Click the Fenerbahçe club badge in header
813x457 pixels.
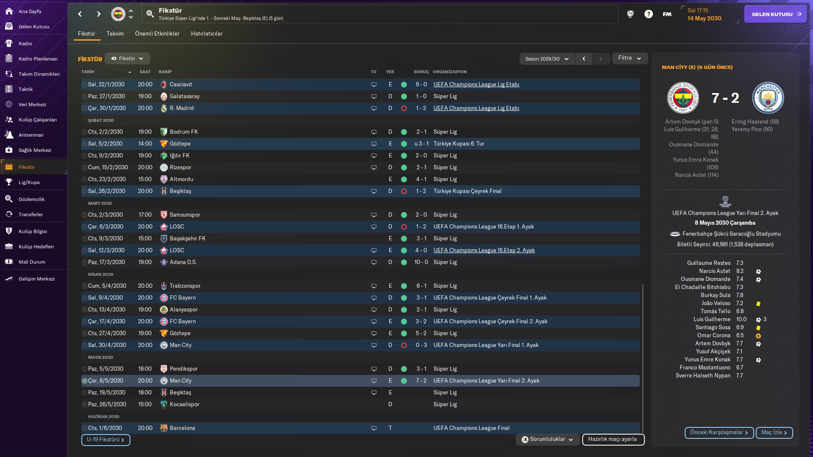coord(118,14)
